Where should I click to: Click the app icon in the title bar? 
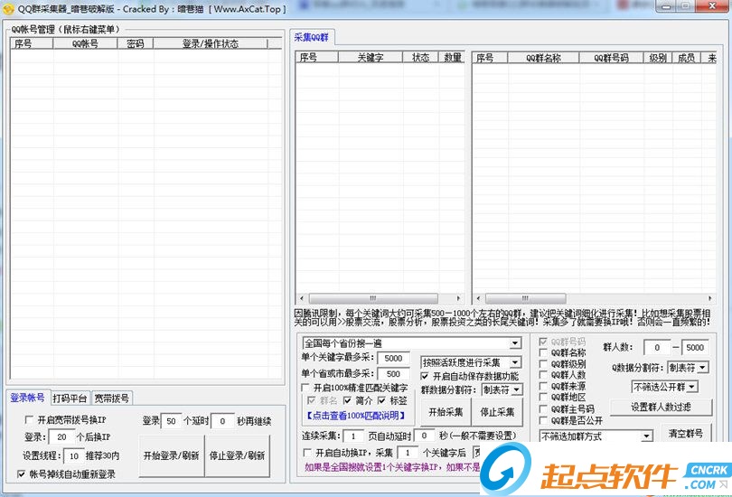coord(8,8)
